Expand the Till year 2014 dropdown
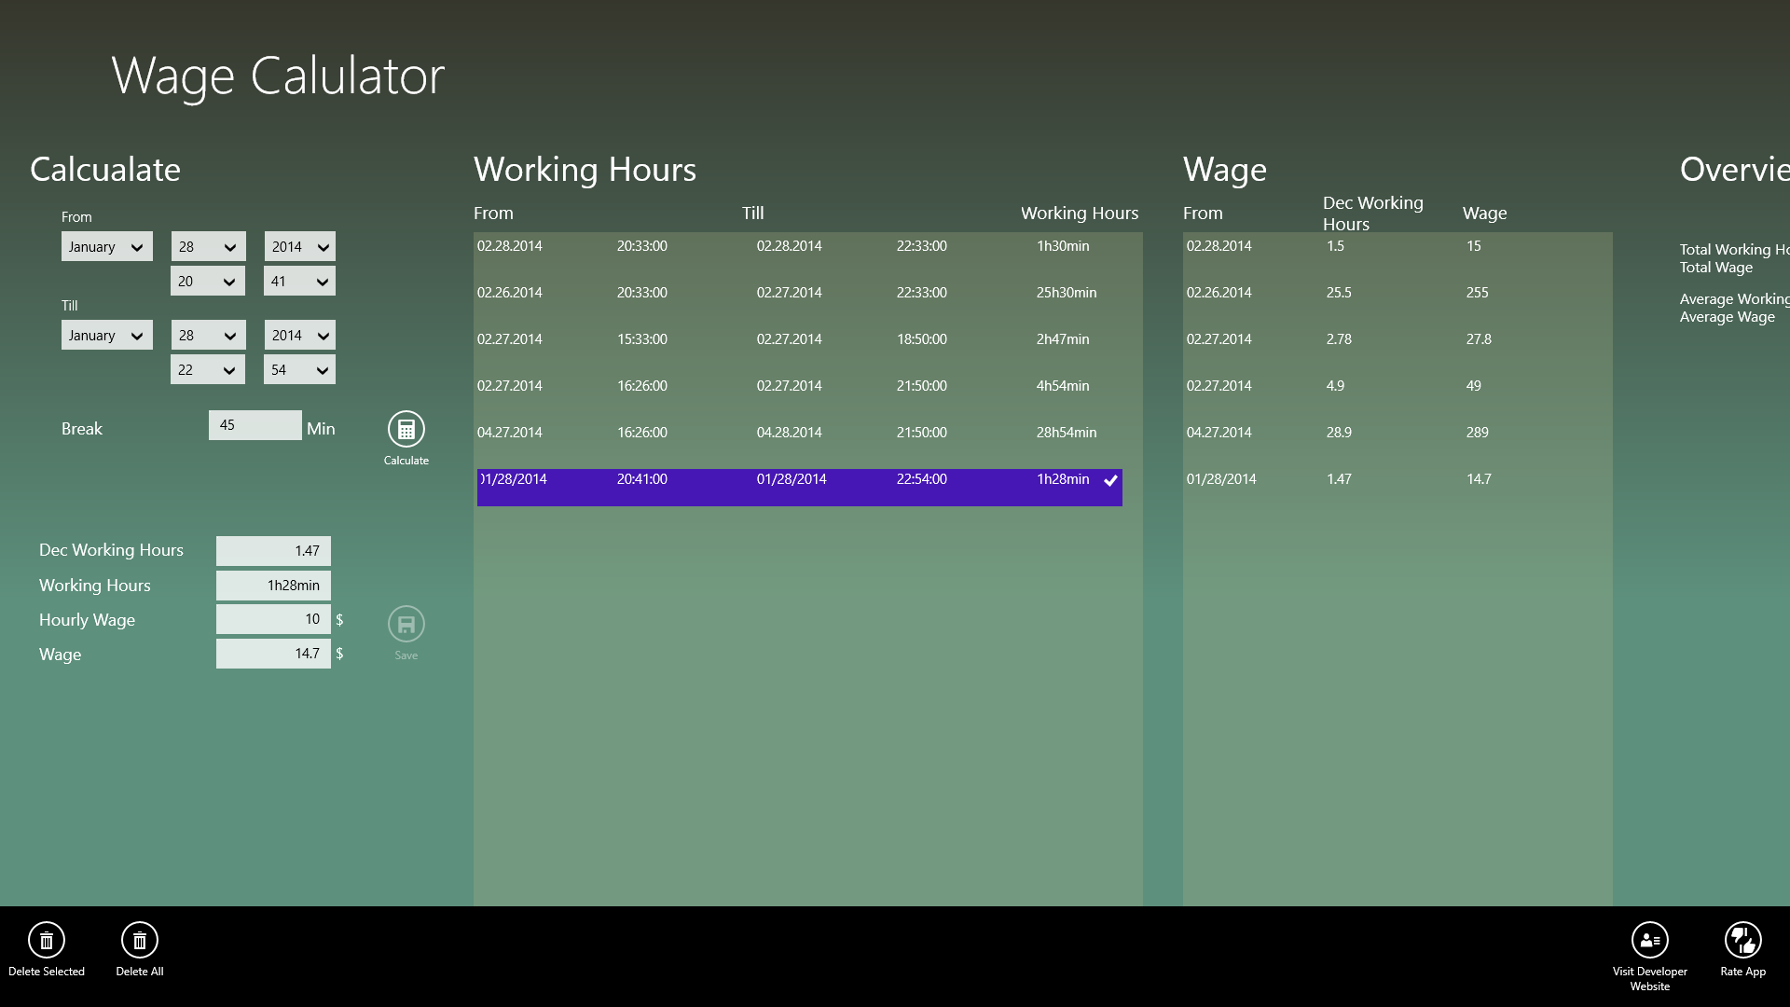The width and height of the screenshot is (1790, 1007). (x=299, y=336)
